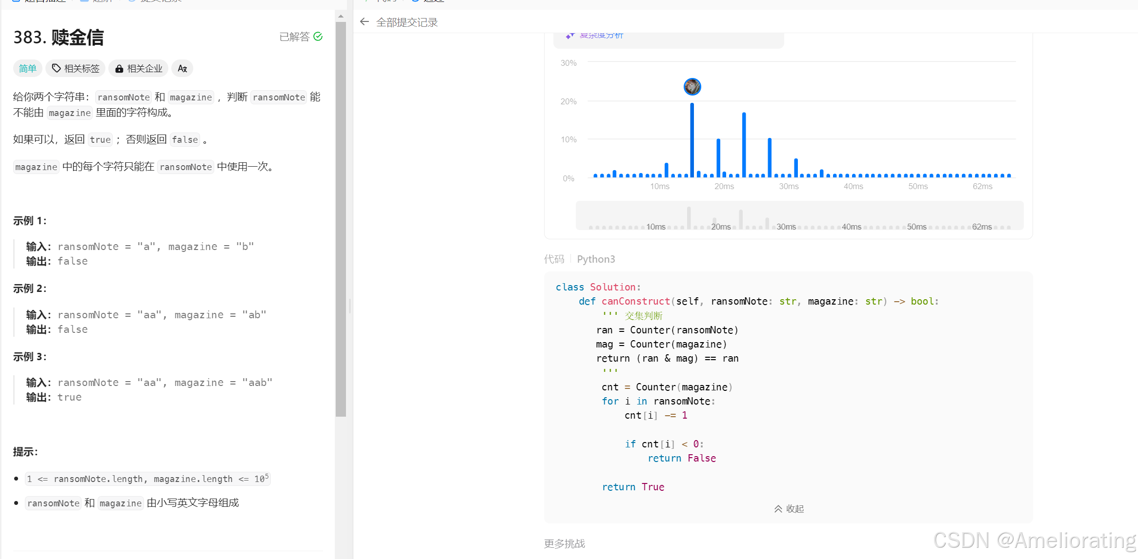Click the 相关企业 lock icon
1138x559 pixels.
(119, 69)
